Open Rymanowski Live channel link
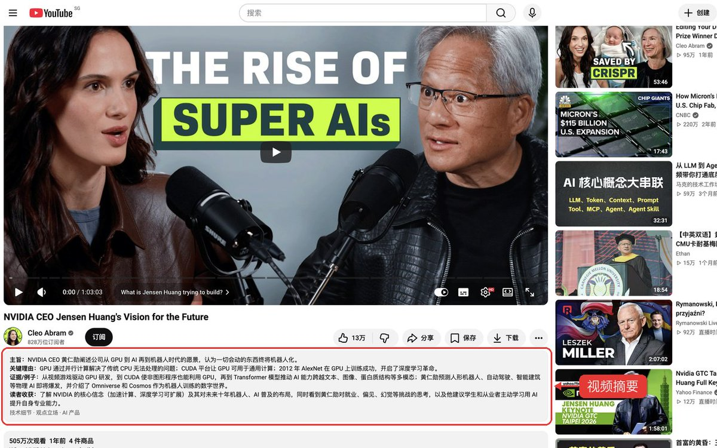This screenshot has height=448, width=717. click(x=695, y=323)
